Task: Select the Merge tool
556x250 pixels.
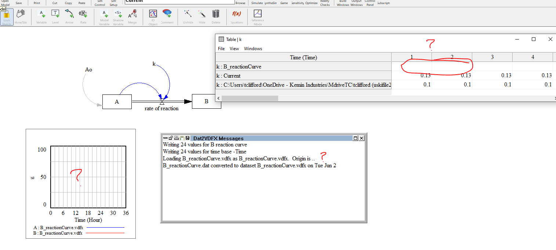Action: click(132, 17)
